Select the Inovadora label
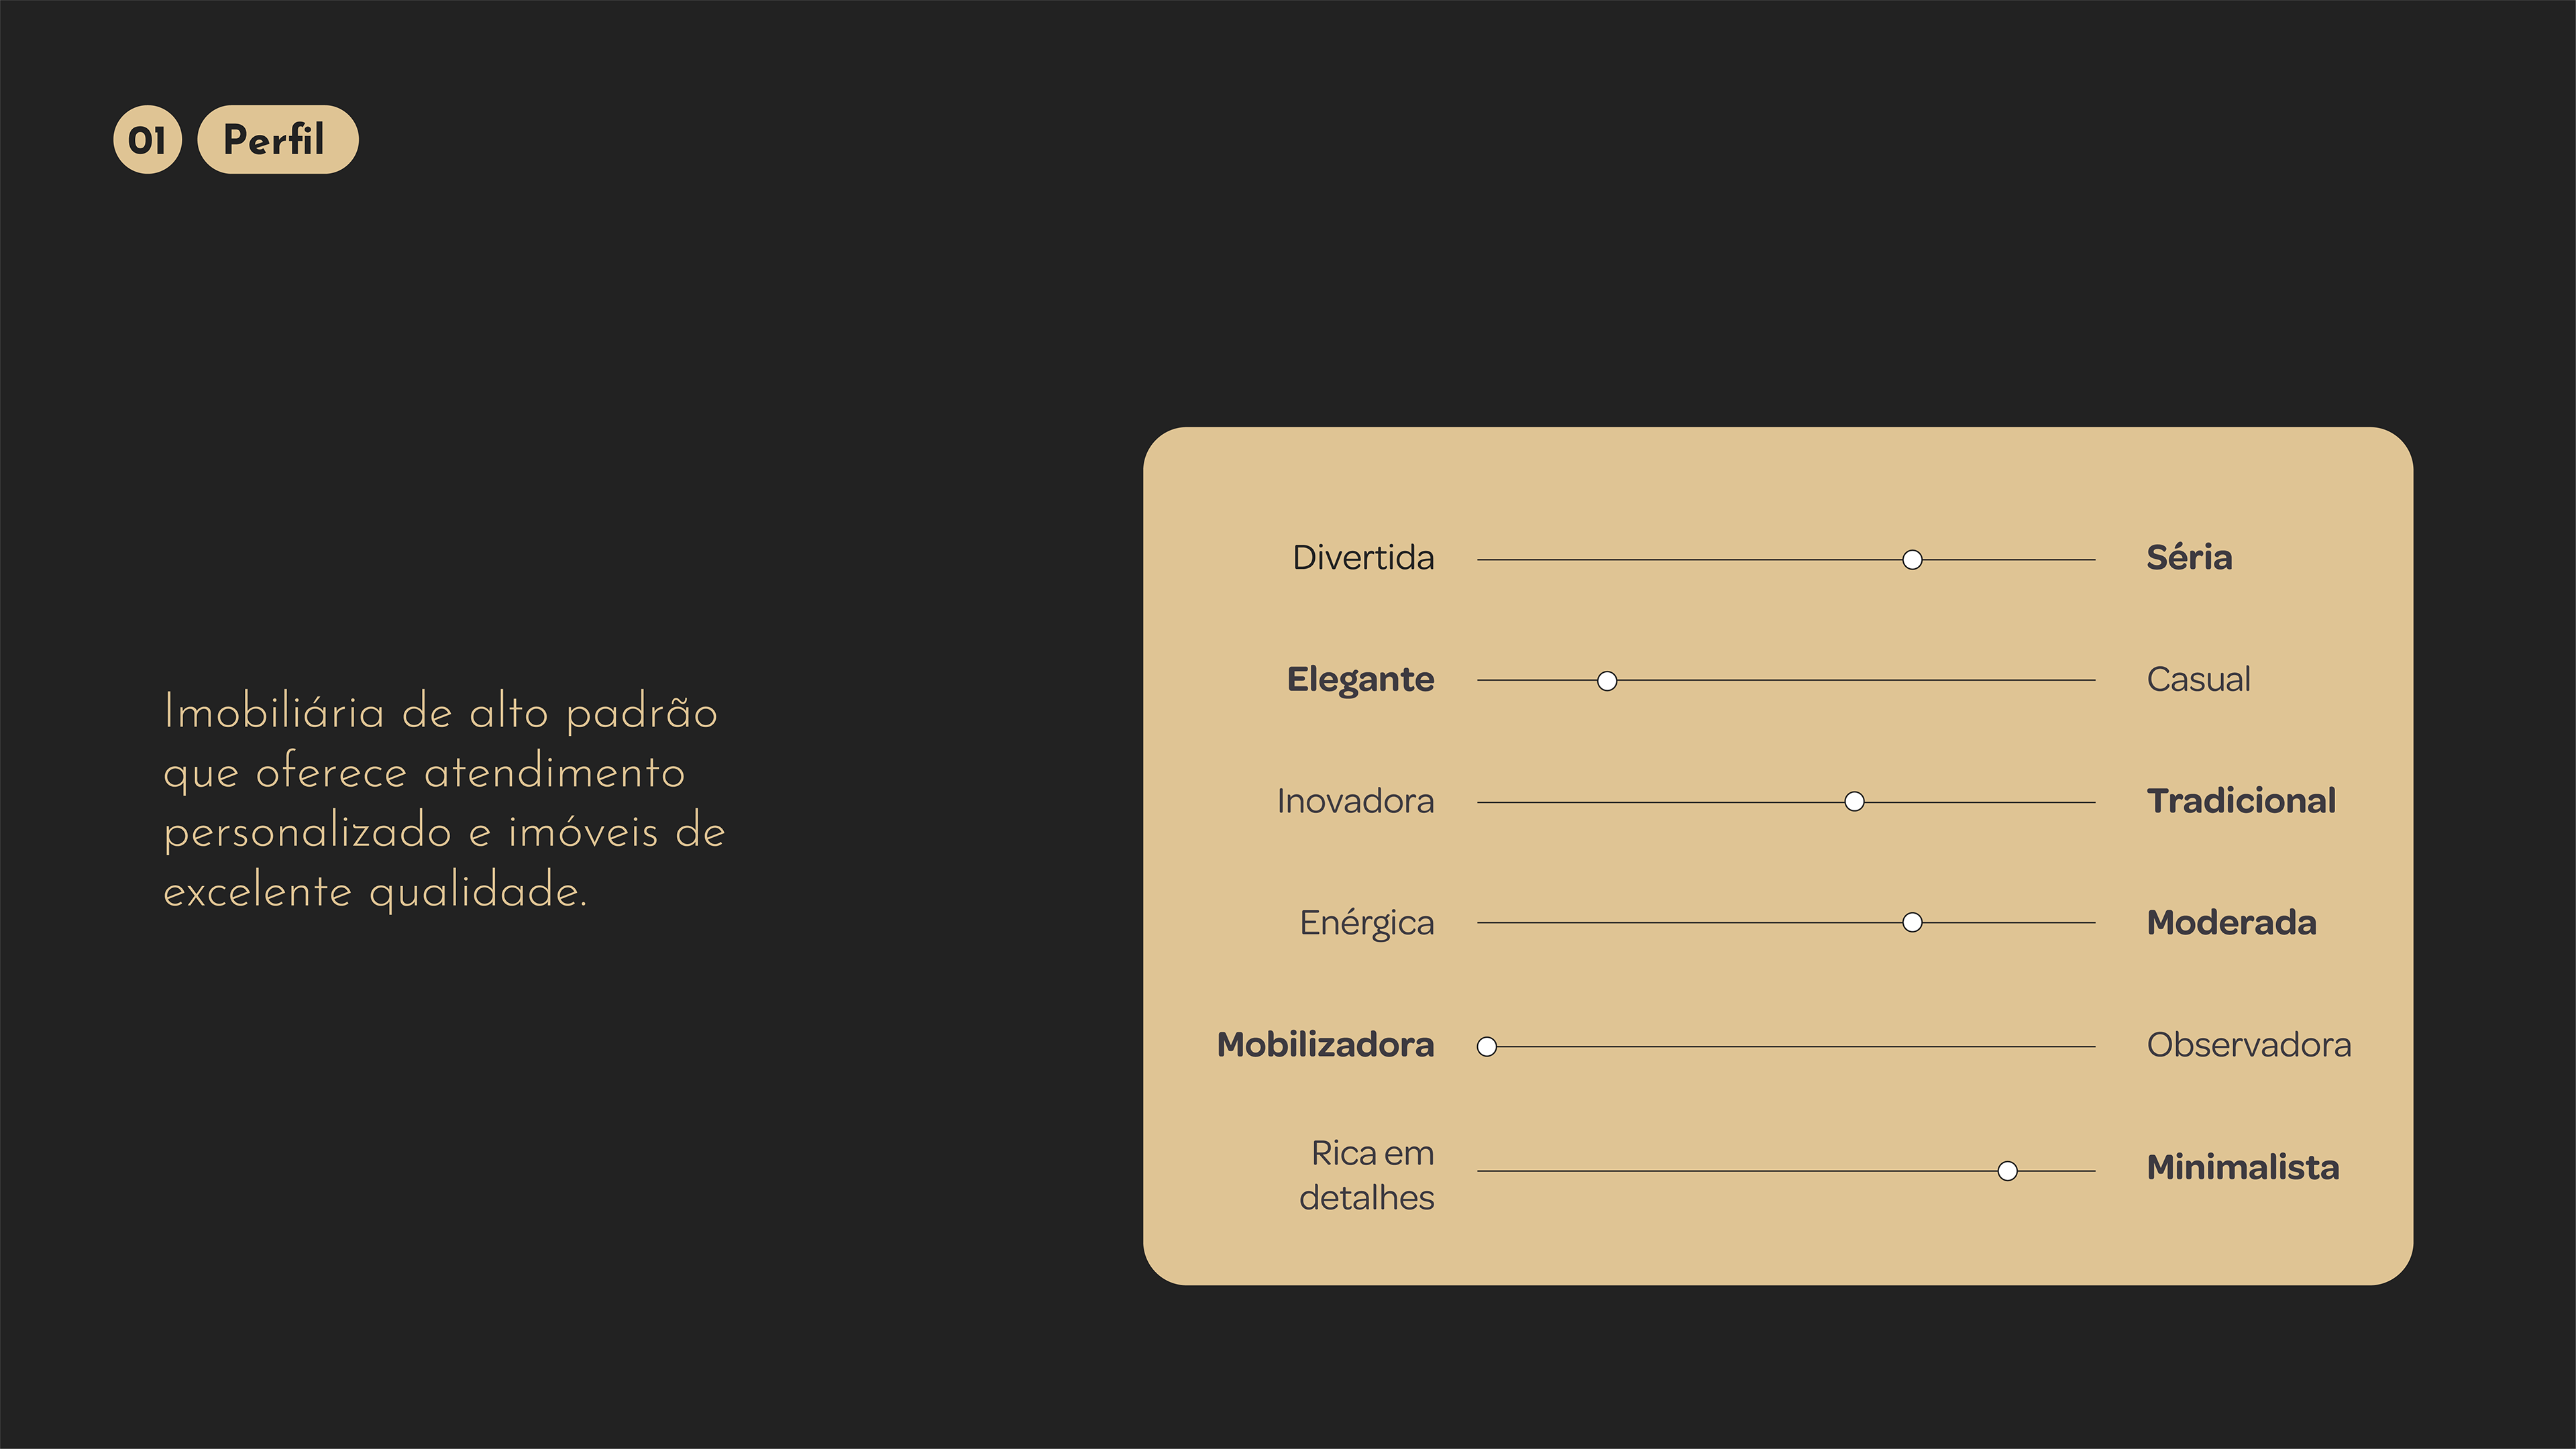The width and height of the screenshot is (2576, 1449). click(x=1355, y=801)
